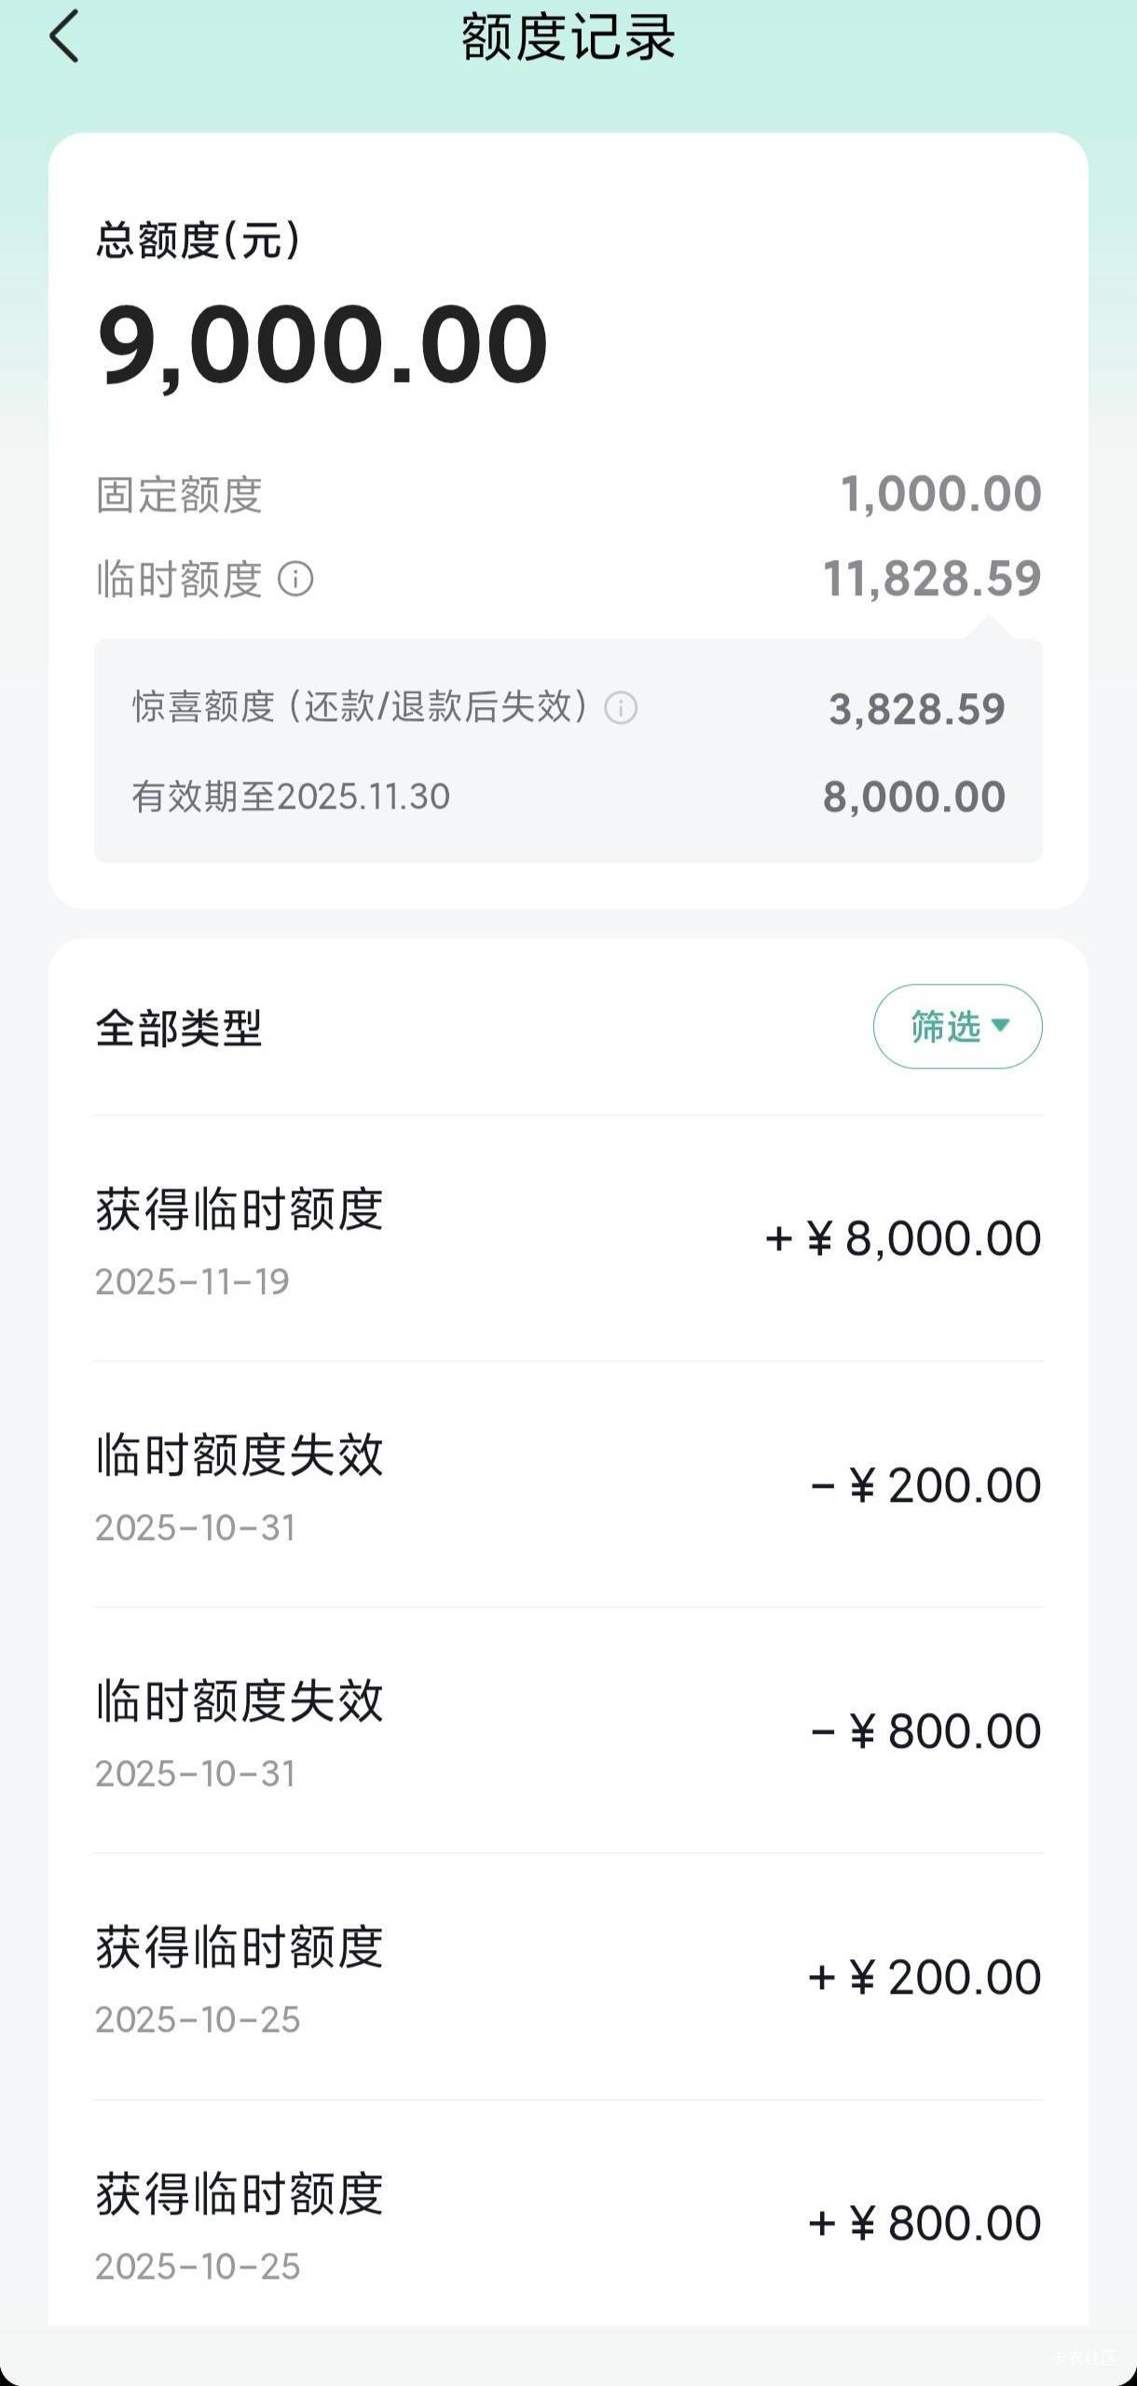Tap the 1,000.00 fixed quota value
This screenshot has width=1137, height=2386.
(x=941, y=494)
